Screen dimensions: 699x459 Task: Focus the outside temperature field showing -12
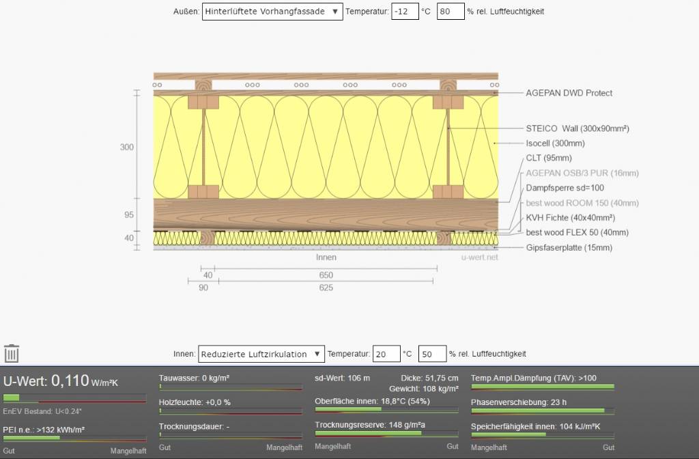[405, 12]
